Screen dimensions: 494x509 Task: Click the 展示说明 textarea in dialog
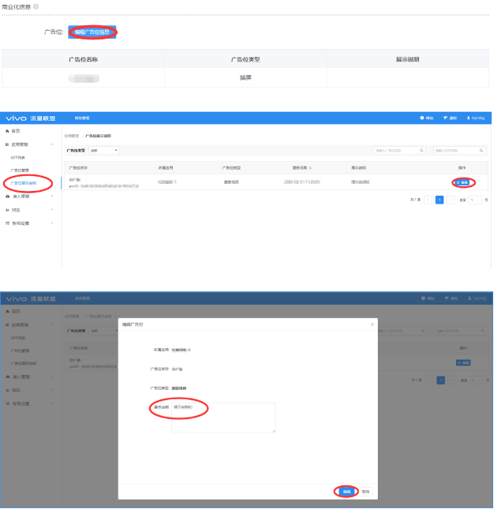223,417
